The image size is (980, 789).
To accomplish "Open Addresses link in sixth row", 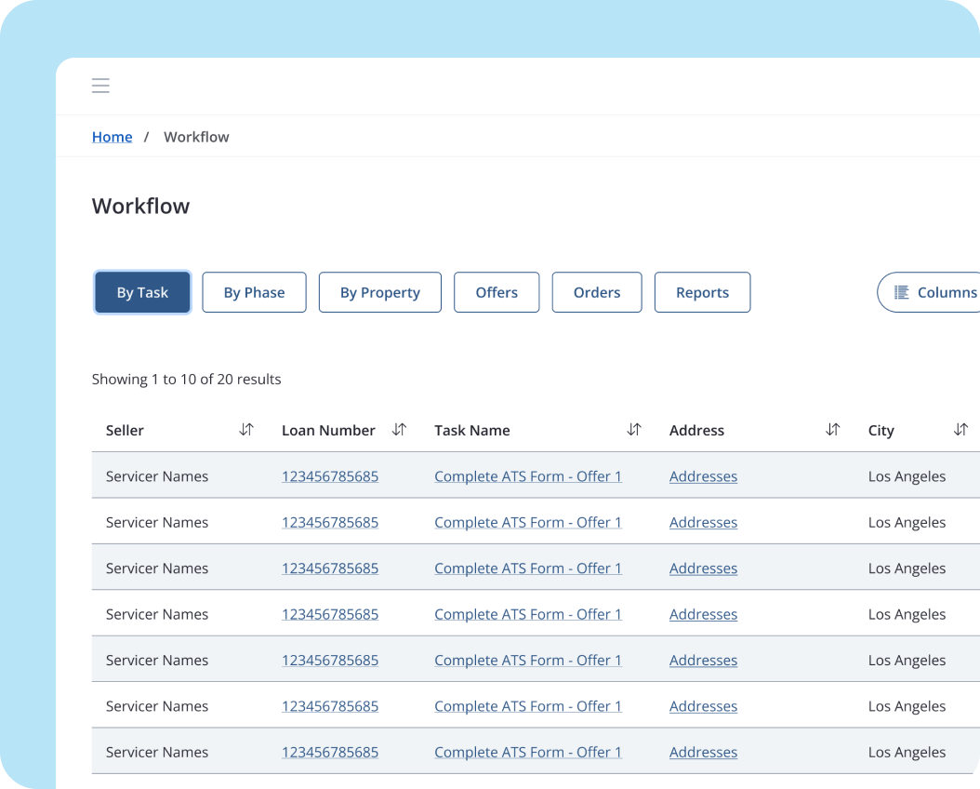I will [703, 706].
